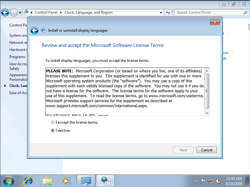Open 'User Accounts and Family Safety' sidebar link

point(18,66)
